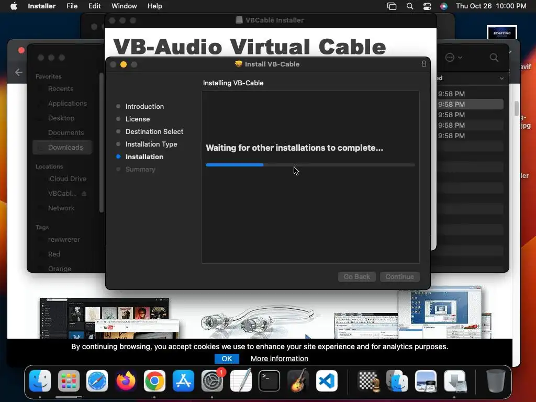Click the date and time in menu bar
Viewport: 536px width, 402px height.
(491, 6)
